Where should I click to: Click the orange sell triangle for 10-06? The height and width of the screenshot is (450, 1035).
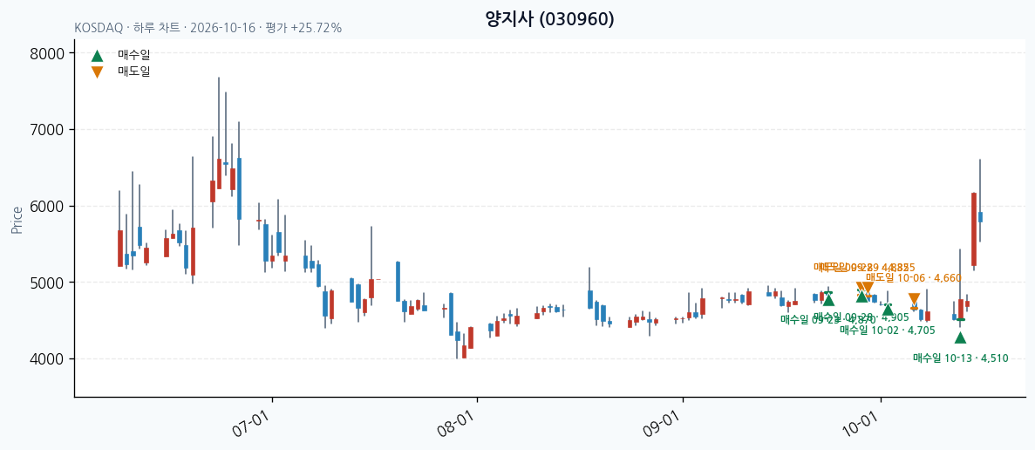pos(914,299)
